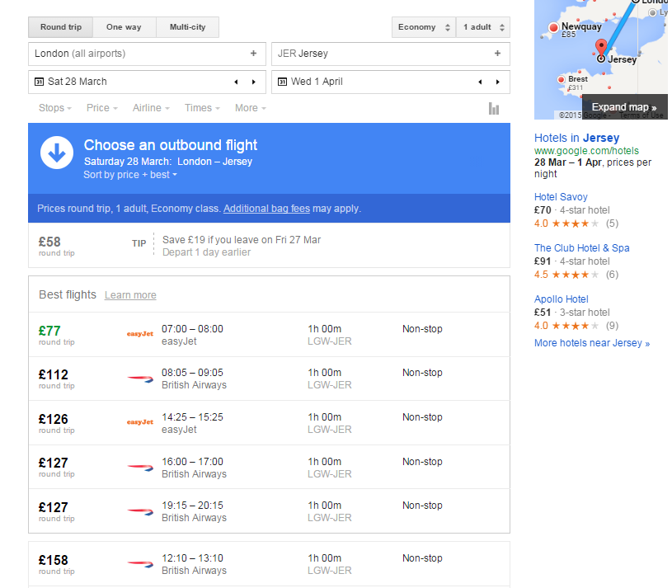Image resolution: width=672 pixels, height=588 pixels.
Task: Click the Expand map button
Action: click(x=624, y=107)
